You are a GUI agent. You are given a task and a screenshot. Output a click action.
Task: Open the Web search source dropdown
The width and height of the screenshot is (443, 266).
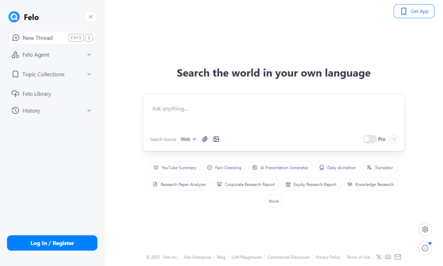pyautogui.click(x=188, y=139)
